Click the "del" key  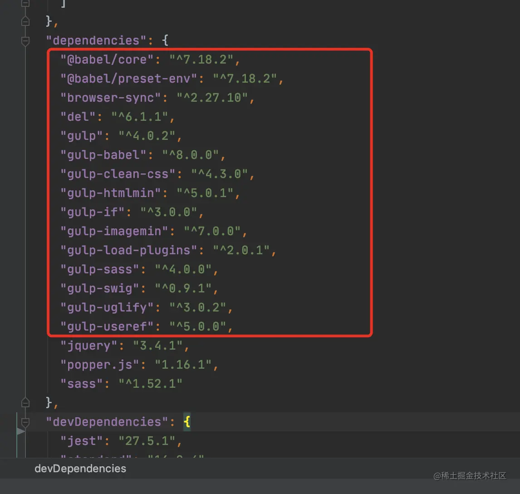(78, 117)
